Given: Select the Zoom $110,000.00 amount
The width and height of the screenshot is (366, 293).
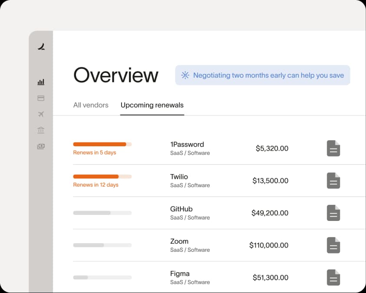Looking at the screenshot, I should (x=268, y=245).
